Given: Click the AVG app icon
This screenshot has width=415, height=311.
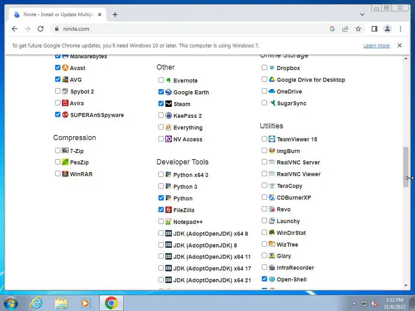Looking at the screenshot, I should tap(65, 79).
